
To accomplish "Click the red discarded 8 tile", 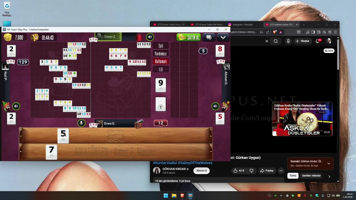I will point(220,51).
